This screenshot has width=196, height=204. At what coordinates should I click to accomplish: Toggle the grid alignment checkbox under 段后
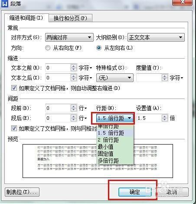pos(14,128)
